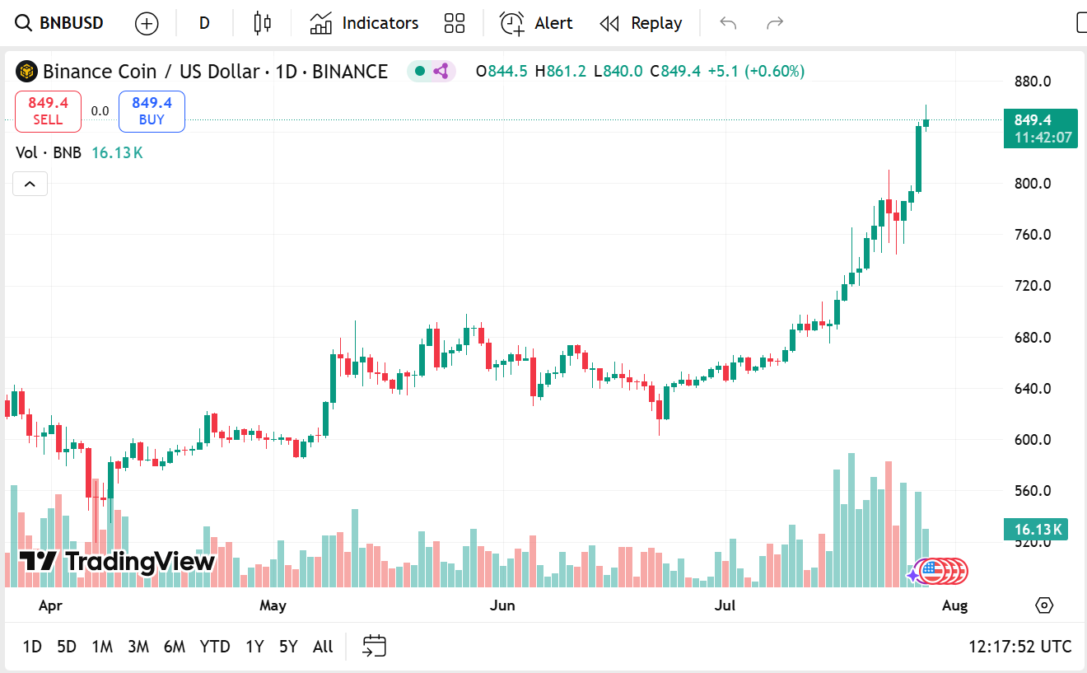Click the H861.2 high value

point(561,72)
